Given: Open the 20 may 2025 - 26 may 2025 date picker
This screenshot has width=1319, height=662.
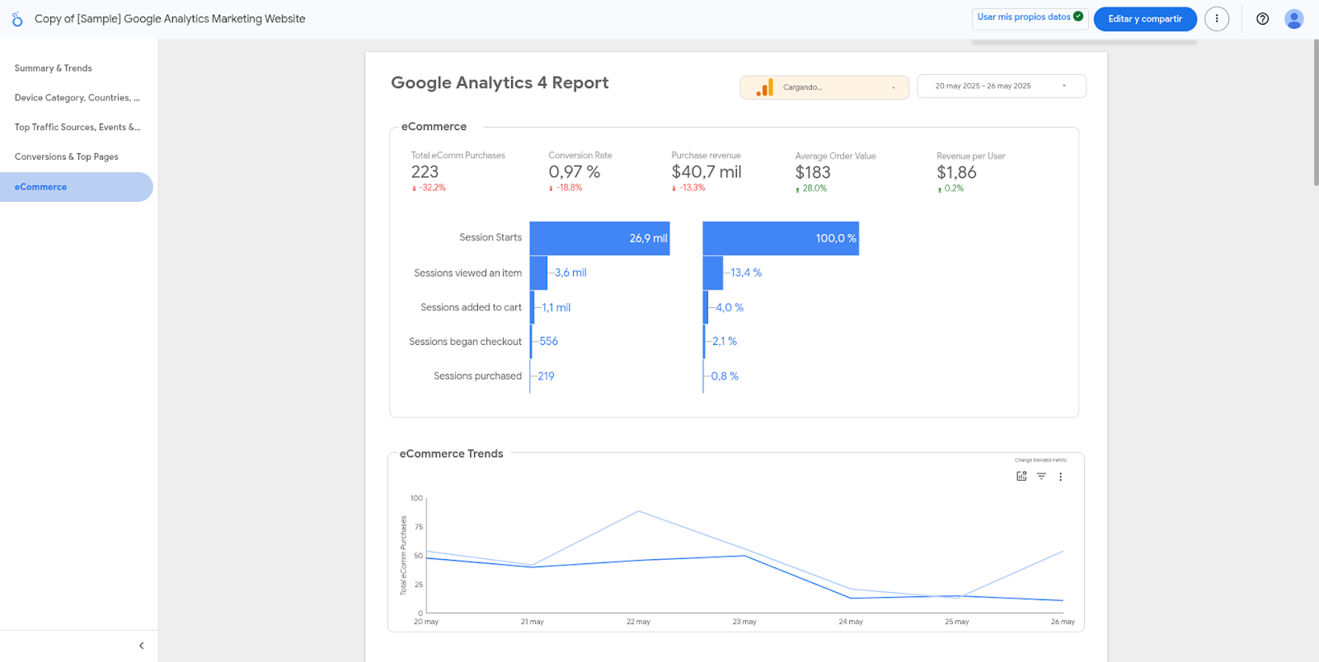Looking at the screenshot, I should 1002,86.
